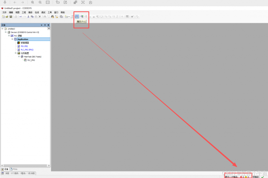Image resolution: width=268 pixels, height=178 pixels.
Task: Open the device tree view dropdown button
Action: point(49,28)
